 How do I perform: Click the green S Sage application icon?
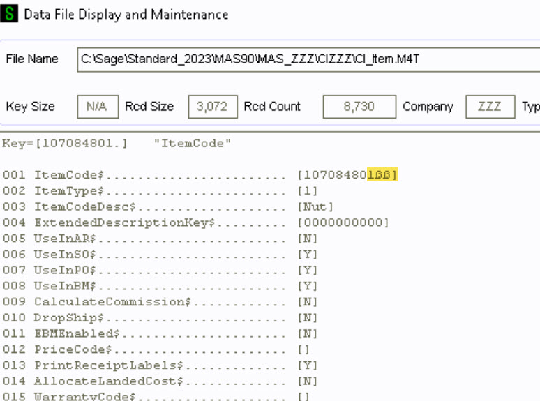pos(9,14)
